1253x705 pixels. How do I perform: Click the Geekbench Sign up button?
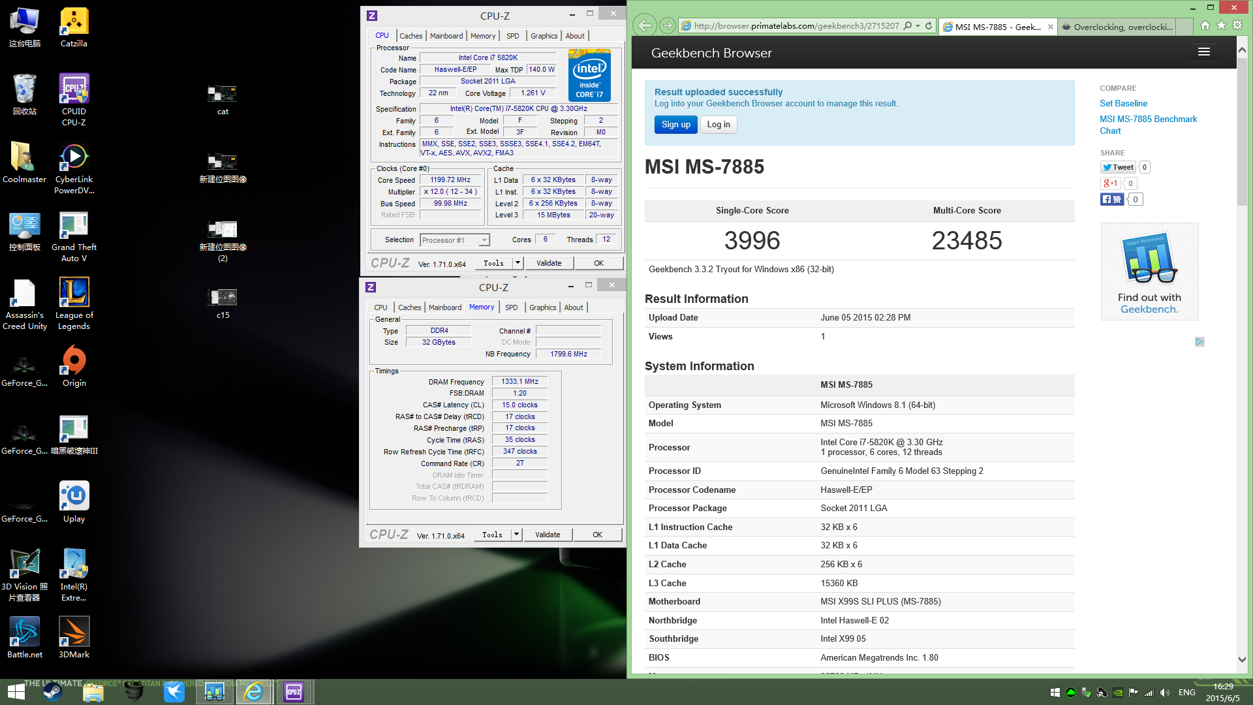pos(675,125)
